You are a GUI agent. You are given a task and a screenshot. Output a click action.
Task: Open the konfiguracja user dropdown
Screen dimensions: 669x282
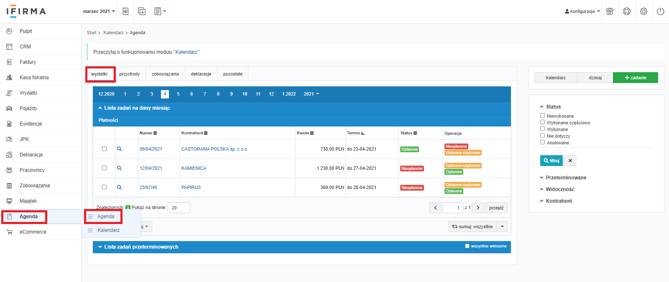click(582, 11)
